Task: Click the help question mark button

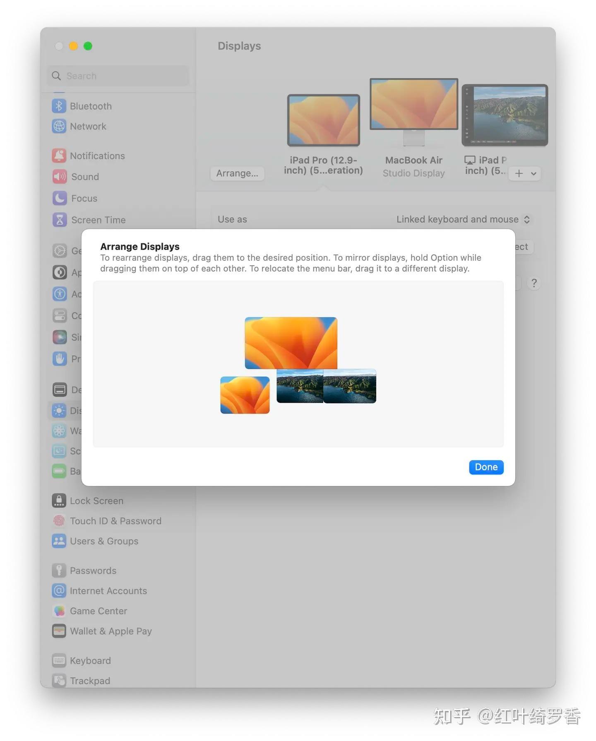Action: [x=534, y=283]
